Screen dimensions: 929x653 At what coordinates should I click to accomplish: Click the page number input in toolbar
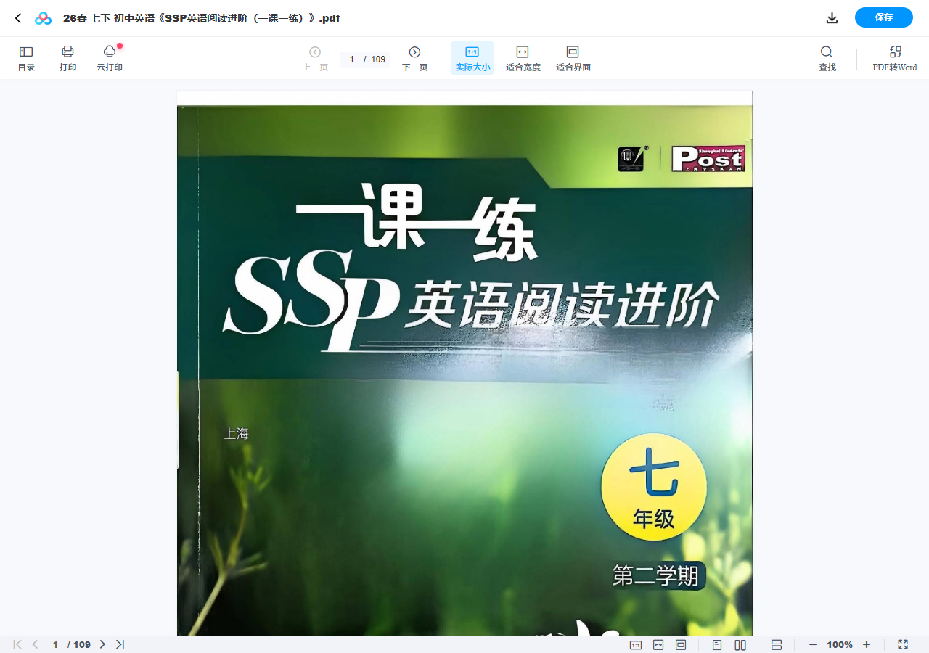352,59
